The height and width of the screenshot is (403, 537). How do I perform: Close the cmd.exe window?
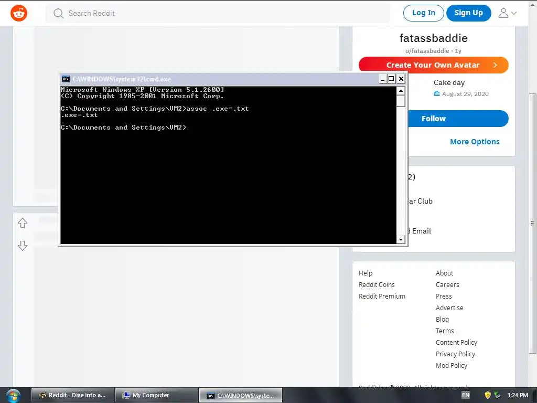(x=401, y=79)
